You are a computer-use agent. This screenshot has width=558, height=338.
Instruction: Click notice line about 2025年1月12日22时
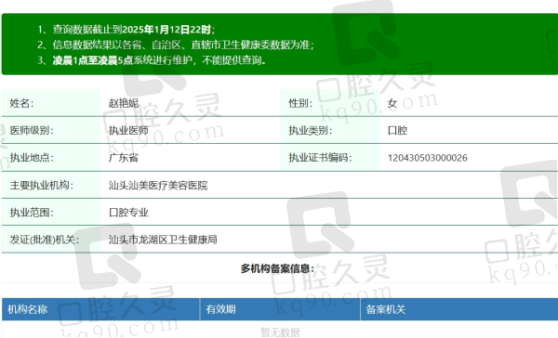126,29
